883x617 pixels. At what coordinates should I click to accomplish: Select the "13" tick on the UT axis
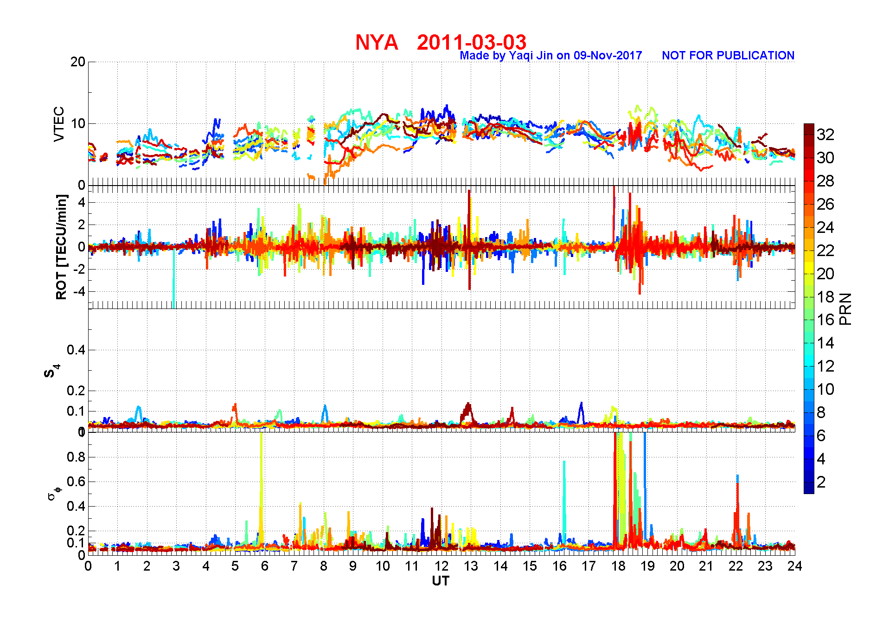point(471,566)
